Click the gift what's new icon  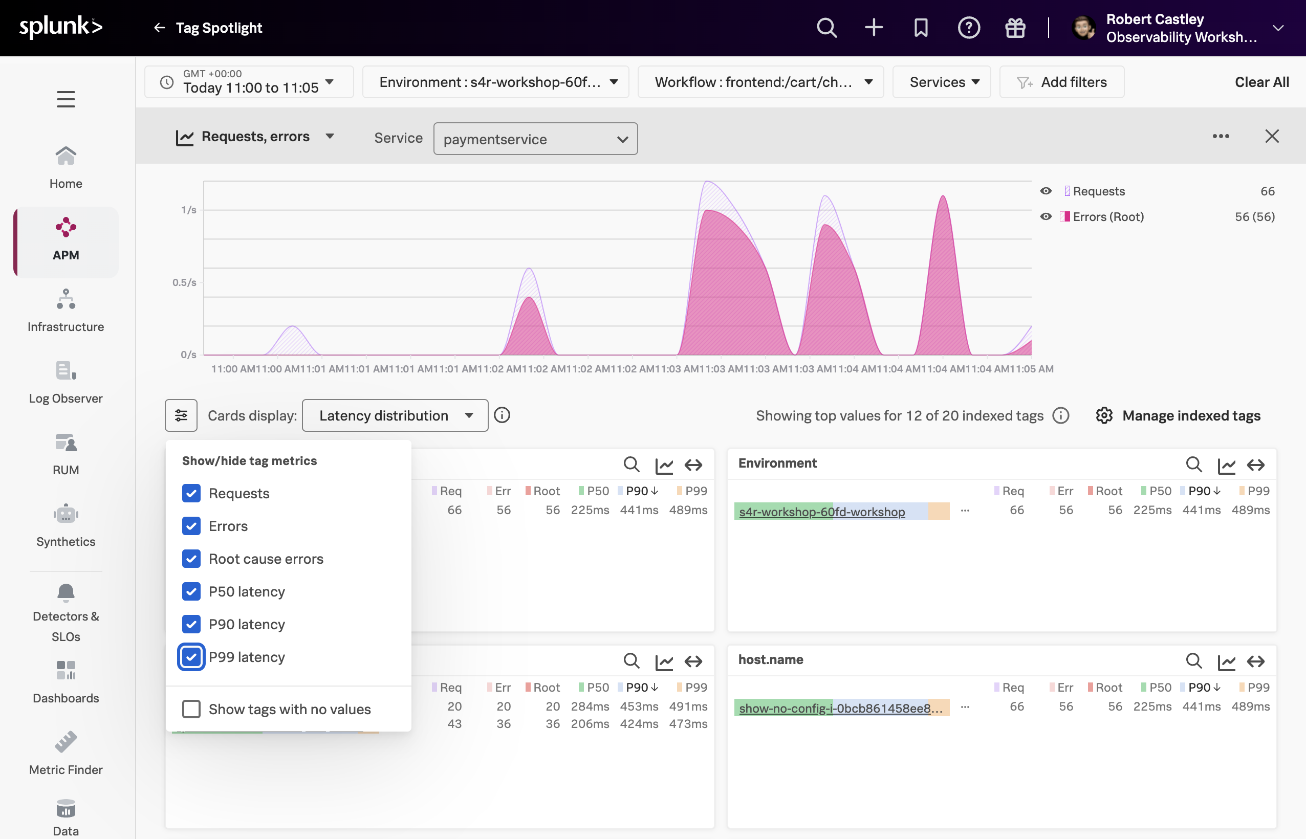pos(1015,27)
